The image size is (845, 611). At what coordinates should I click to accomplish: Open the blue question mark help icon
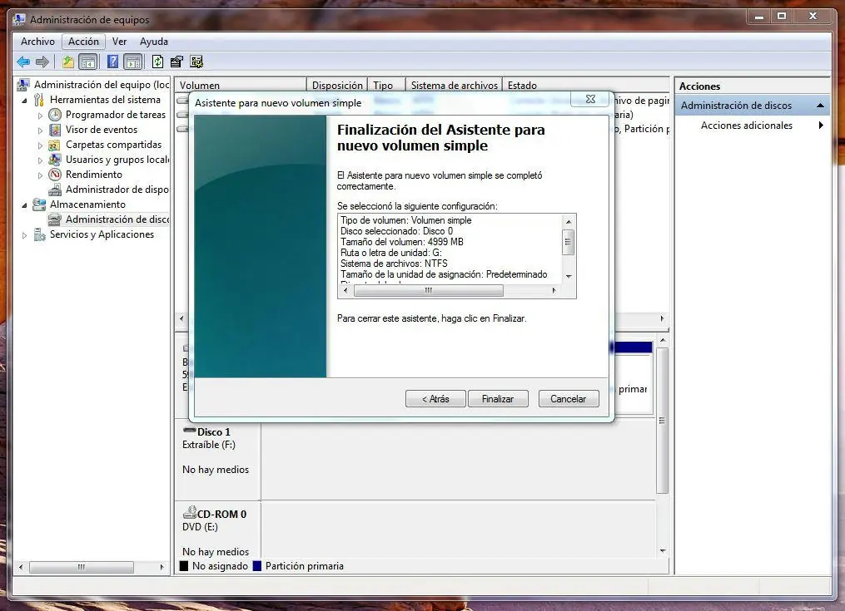pyautogui.click(x=113, y=62)
